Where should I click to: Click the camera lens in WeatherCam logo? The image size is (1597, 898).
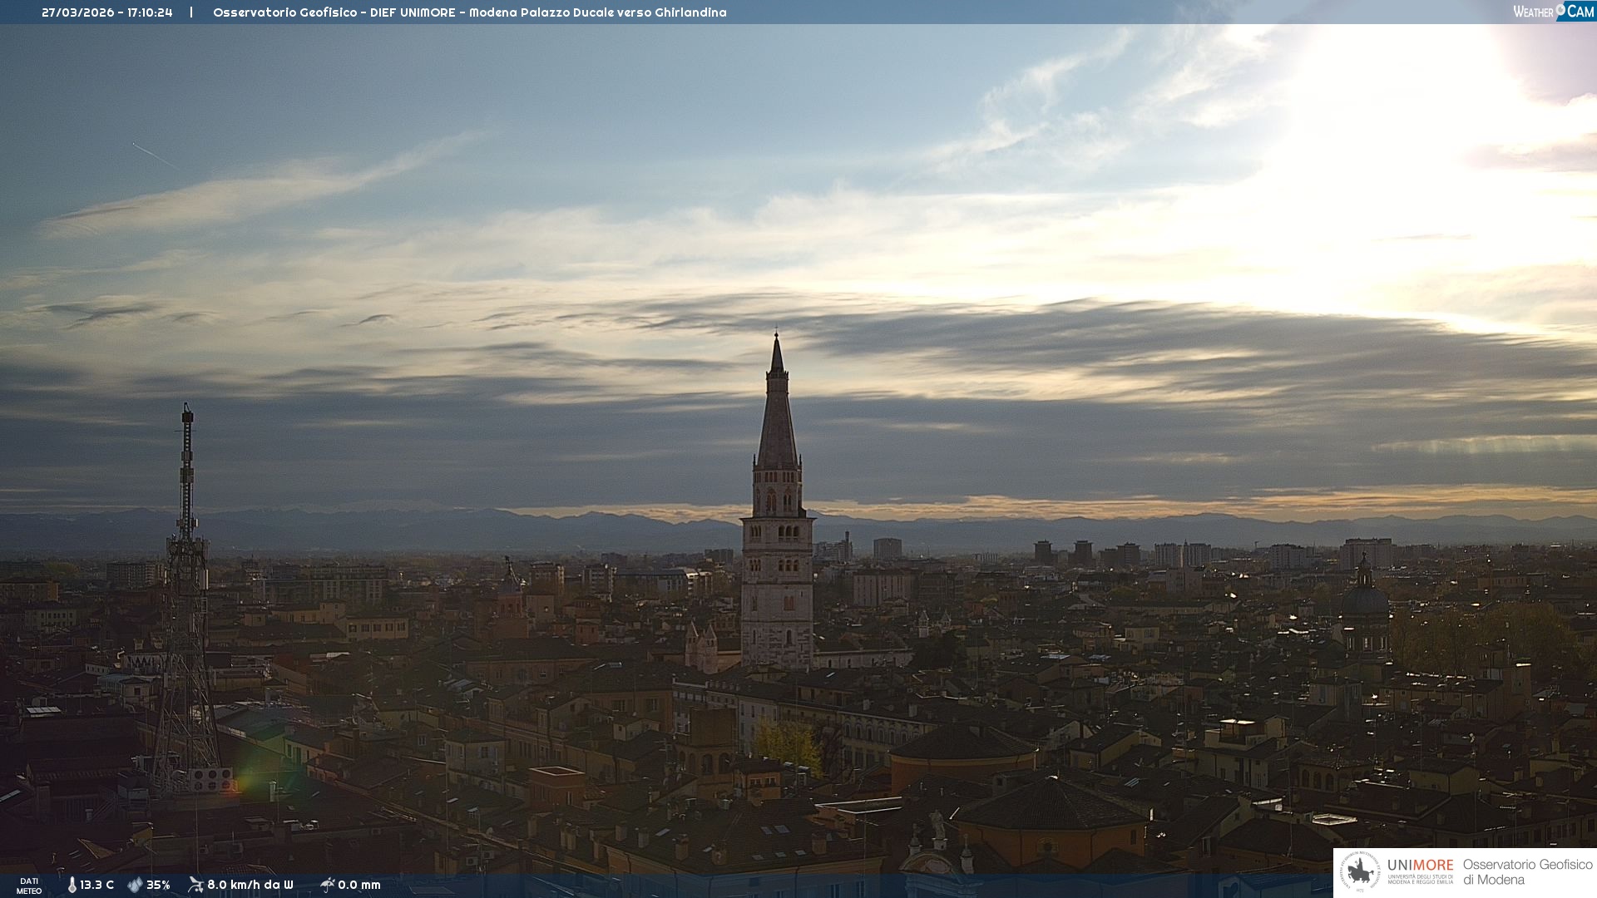(x=1561, y=9)
